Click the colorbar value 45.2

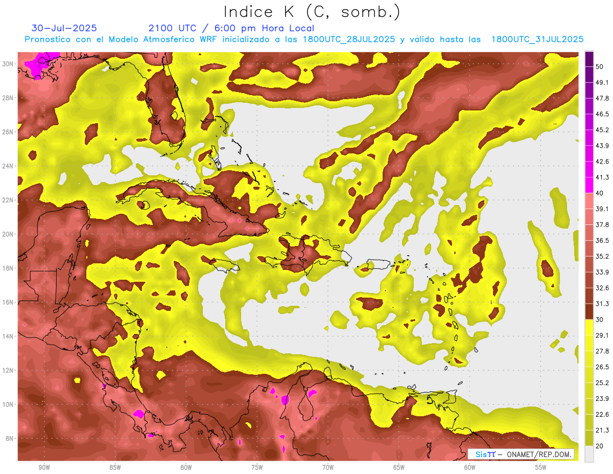(x=602, y=130)
